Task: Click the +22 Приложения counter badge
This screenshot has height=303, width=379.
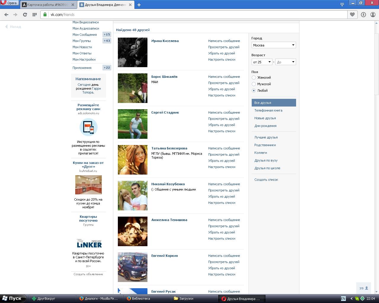Action: 107,68
